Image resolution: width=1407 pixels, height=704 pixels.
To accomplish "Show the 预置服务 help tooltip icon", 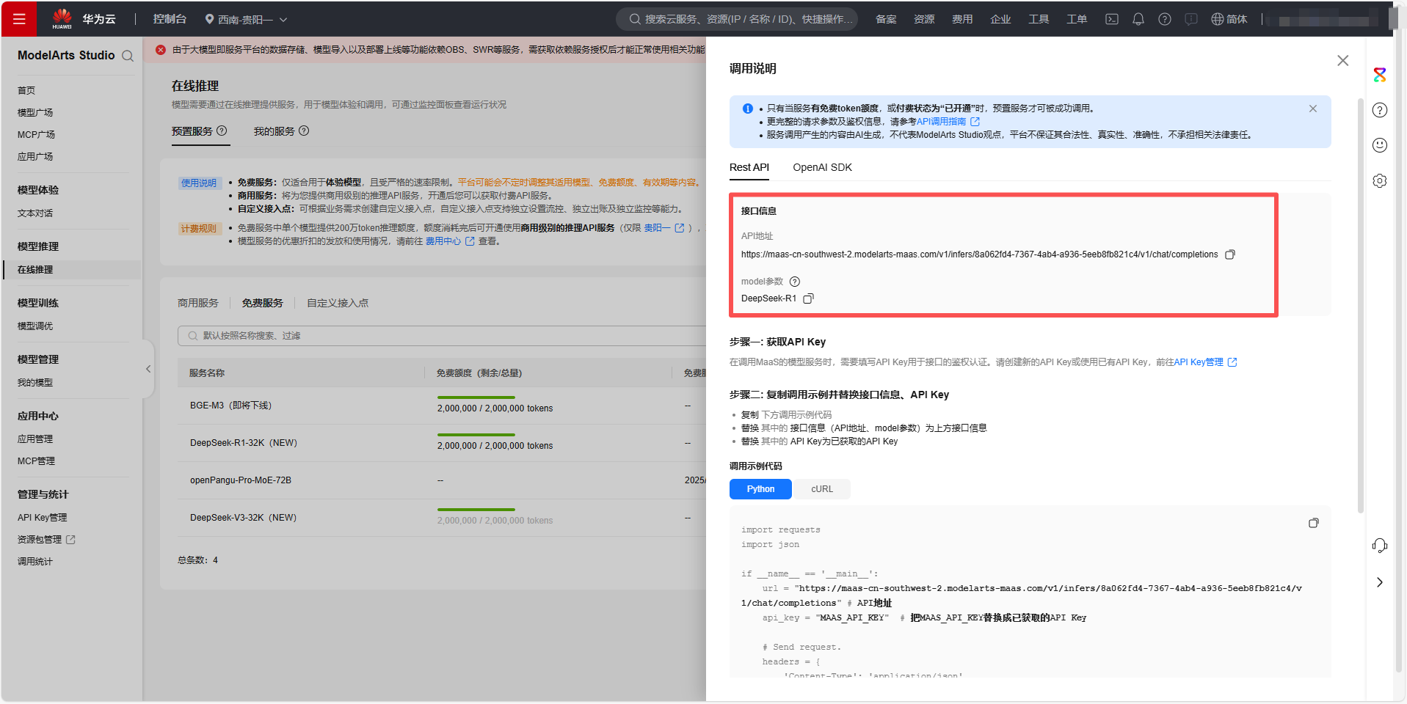I will click(222, 131).
